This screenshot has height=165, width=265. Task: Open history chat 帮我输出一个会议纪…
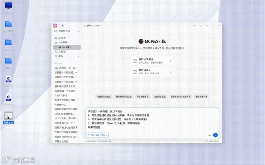(x=66, y=91)
